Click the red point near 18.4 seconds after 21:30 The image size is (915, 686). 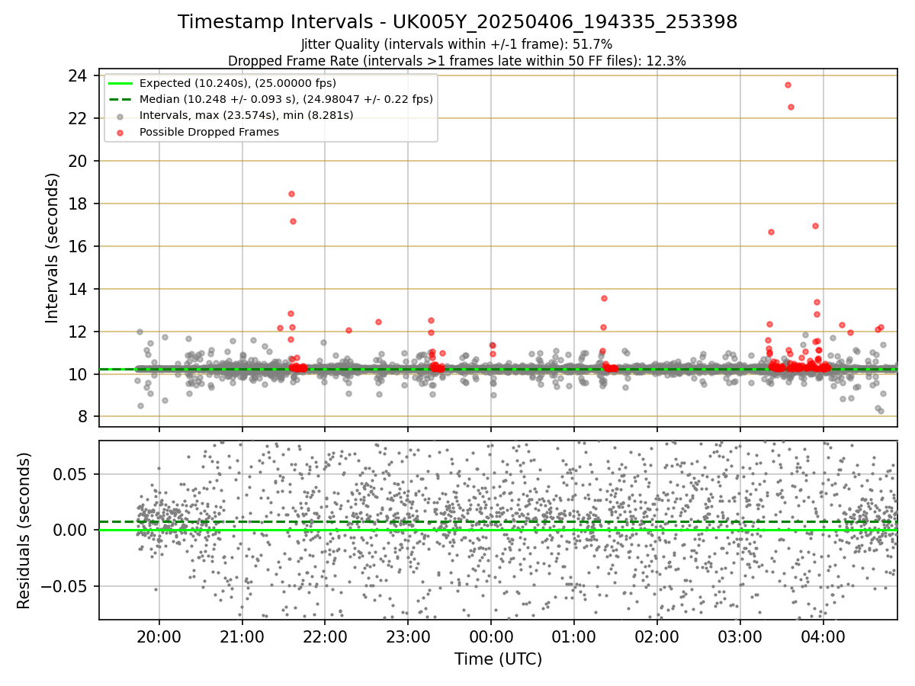(x=291, y=194)
